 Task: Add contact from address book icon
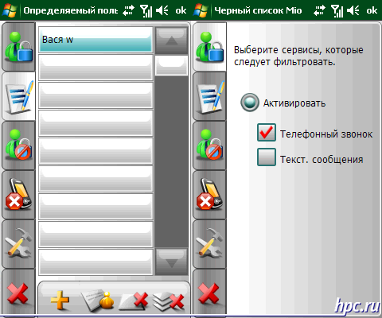click(x=98, y=300)
